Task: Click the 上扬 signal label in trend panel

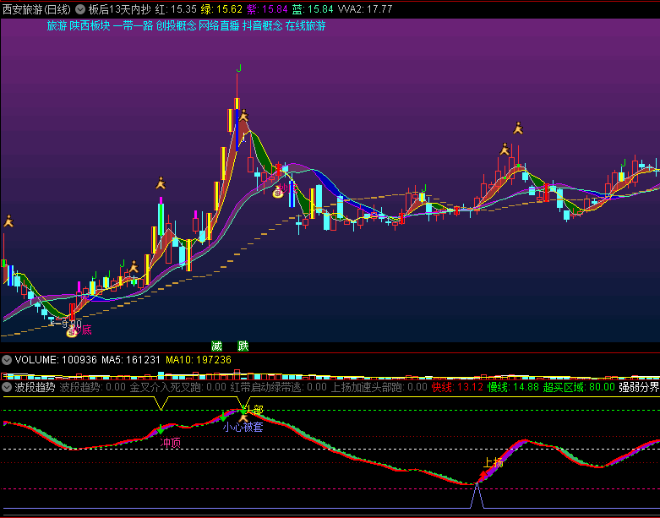Action: [x=493, y=462]
